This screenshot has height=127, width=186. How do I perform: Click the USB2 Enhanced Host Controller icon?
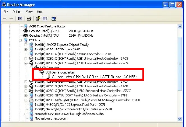31,91
